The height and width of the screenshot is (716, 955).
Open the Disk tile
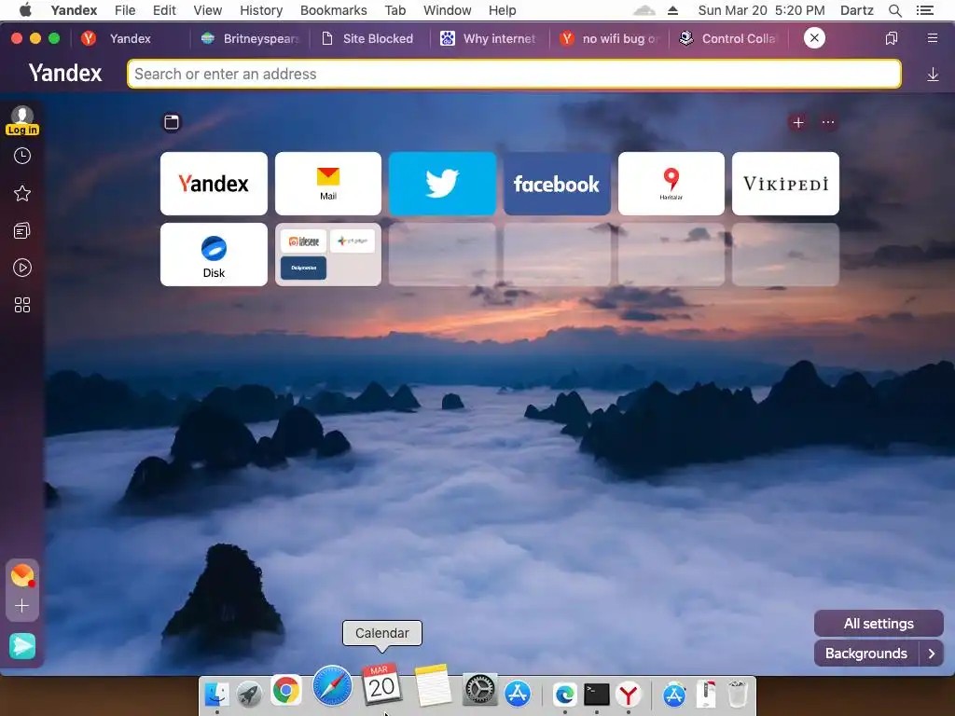pos(214,255)
